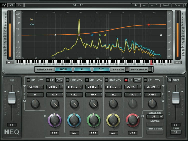The width and height of the screenshot is (188, 141).
Task: Undo the last change
Action: point(11,5)
